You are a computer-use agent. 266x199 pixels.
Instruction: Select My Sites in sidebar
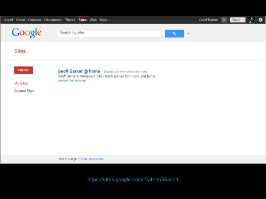pyautogui.click(x=21, y=83)
